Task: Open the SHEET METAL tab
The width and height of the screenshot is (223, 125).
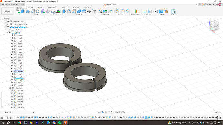Action: click(52, 8)
